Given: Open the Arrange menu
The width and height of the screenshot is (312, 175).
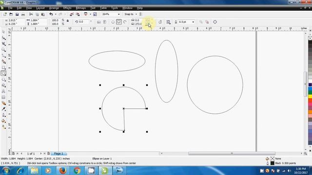Looking at the screenshot, I should pos(54,8).
